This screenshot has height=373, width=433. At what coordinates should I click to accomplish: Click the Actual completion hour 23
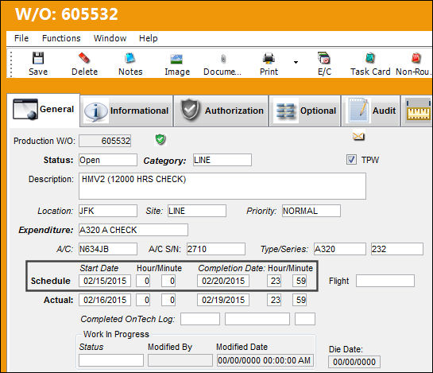[274, 300]
